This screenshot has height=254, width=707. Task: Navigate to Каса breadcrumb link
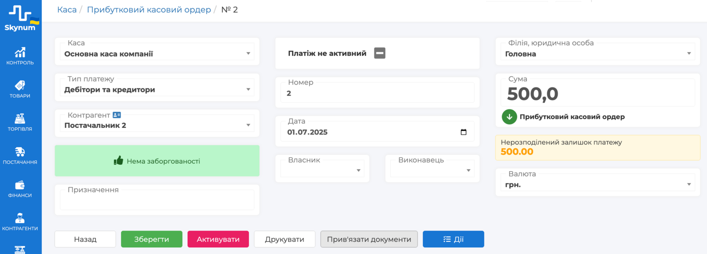[67, 9]
